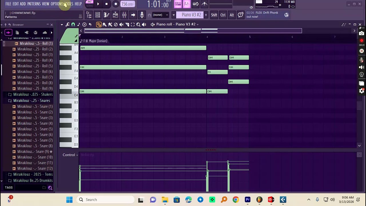Screen dimensions: 366x206
Task: Choose the Select marquee tool
Action: [133, 25]
